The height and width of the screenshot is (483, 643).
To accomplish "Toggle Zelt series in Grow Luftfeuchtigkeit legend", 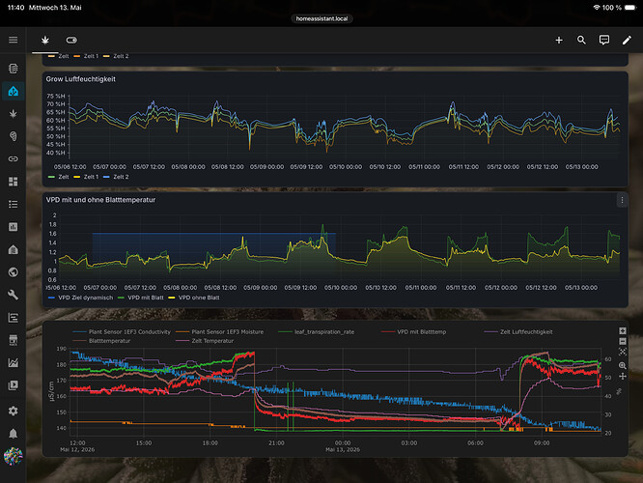I will pos(59,177).
